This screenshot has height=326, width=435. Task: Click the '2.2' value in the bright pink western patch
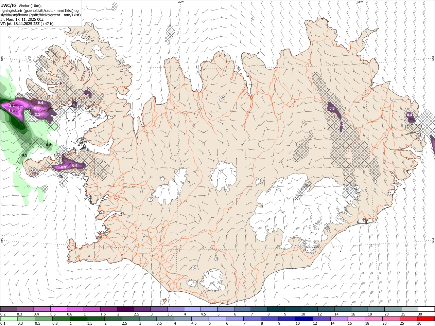point(11,105)
